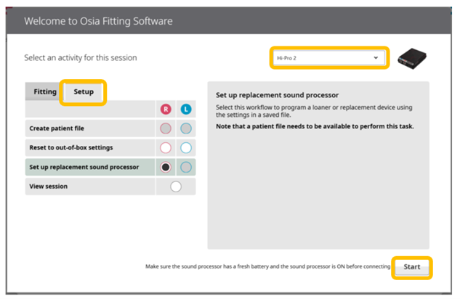
Task: Switch to the Fitting tab
Action: click(45, 91)
